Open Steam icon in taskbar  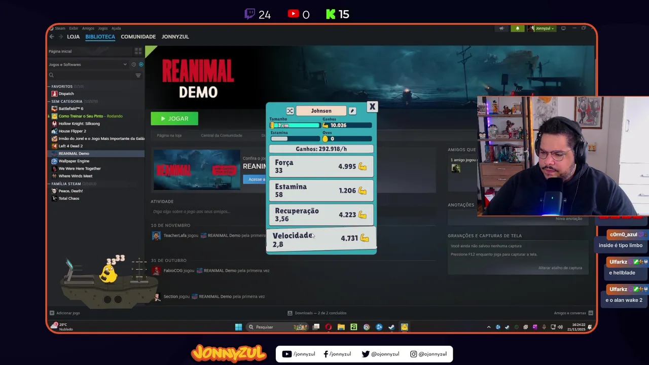click(x=391, y=327)
